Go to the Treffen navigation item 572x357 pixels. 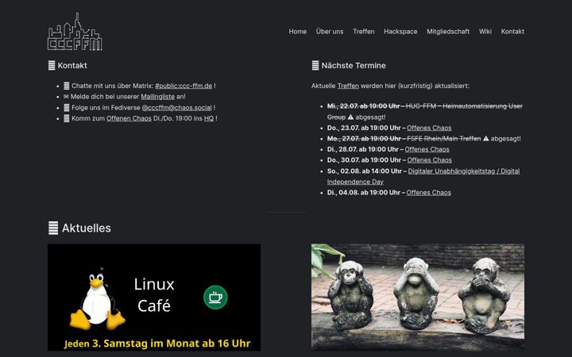(364, 32)
